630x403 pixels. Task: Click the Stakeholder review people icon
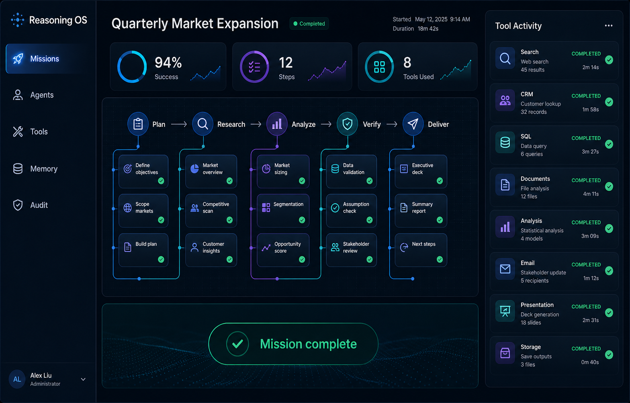335,247
